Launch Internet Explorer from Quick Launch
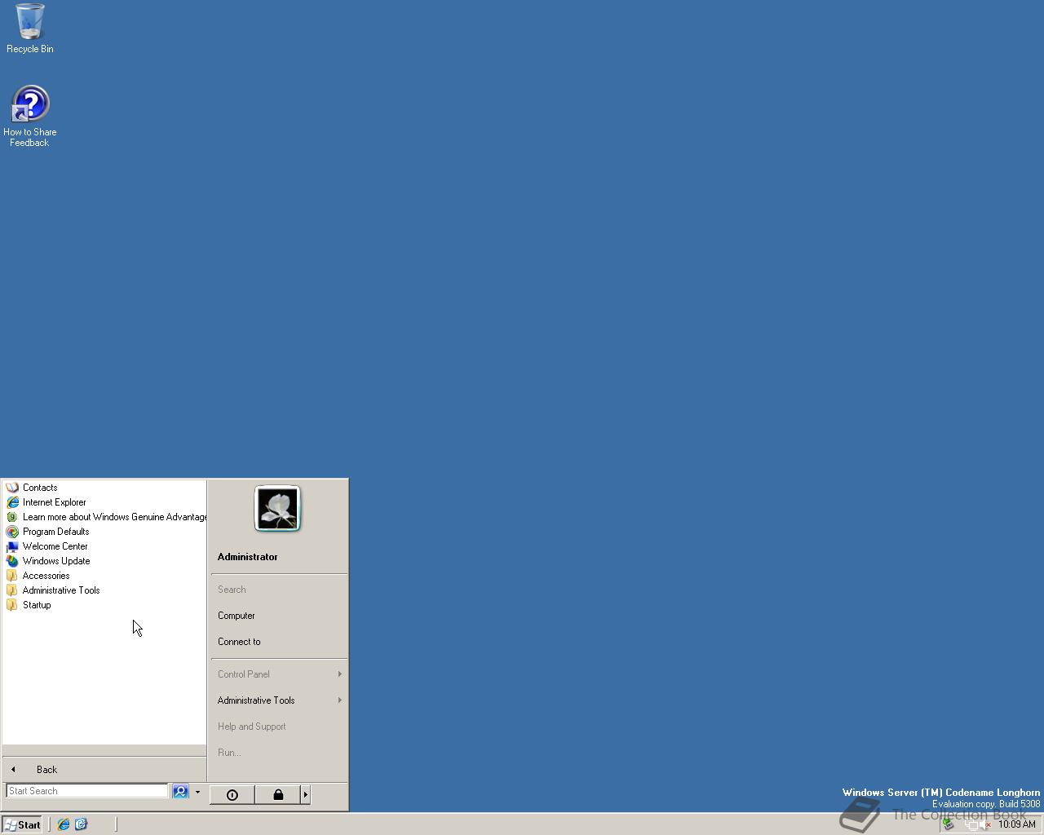The width and height of the screenshot is (1044, 835). pyautogui.click(x=64, y=824)
